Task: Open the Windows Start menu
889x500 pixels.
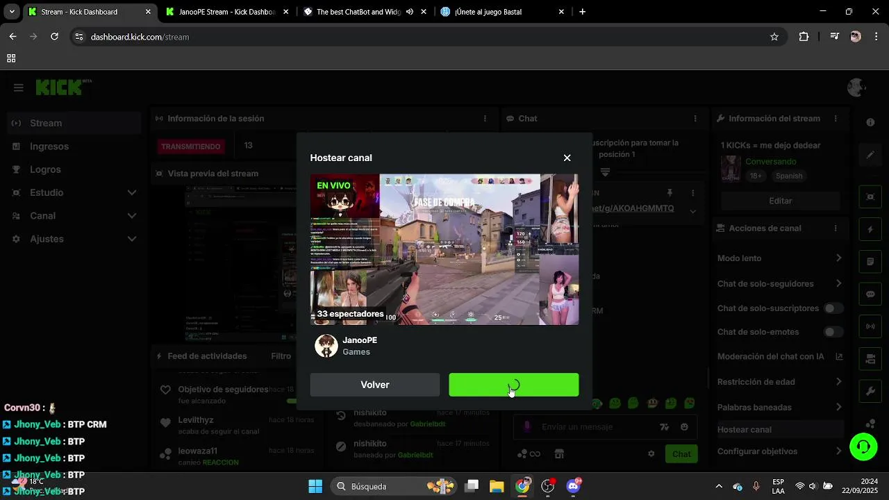Action: pos(315,486)
